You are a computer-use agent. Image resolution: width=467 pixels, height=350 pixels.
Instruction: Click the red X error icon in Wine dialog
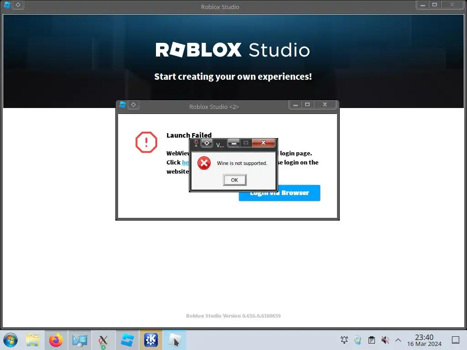204,163
